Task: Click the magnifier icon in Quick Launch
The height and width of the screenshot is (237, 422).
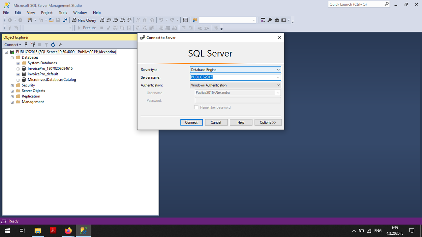Action: click(x=386, y=4)
